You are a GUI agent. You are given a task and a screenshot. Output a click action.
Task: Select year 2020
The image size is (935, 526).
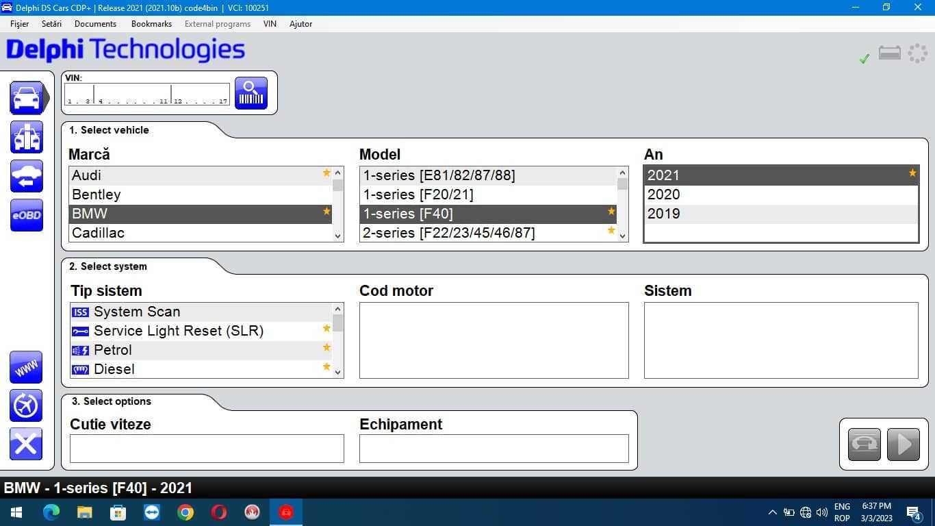(x=781, y=195)
